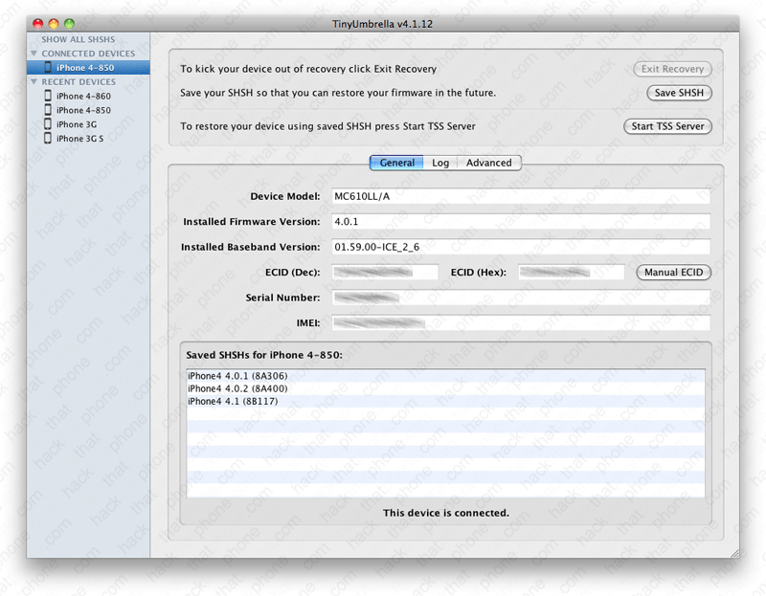The height and width of the screenshot is (596, 766).
Task: Select saved SHSH iPhone4 4.1 (8B117)
Action: pos(233,402)
